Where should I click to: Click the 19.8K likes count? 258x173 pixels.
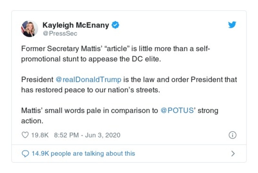point(40,135)
